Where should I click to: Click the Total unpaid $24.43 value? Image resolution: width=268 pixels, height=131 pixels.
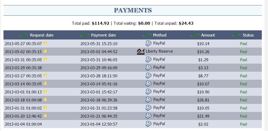186,23
